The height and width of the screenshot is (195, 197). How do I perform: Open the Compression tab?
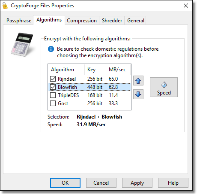(82, 21)
